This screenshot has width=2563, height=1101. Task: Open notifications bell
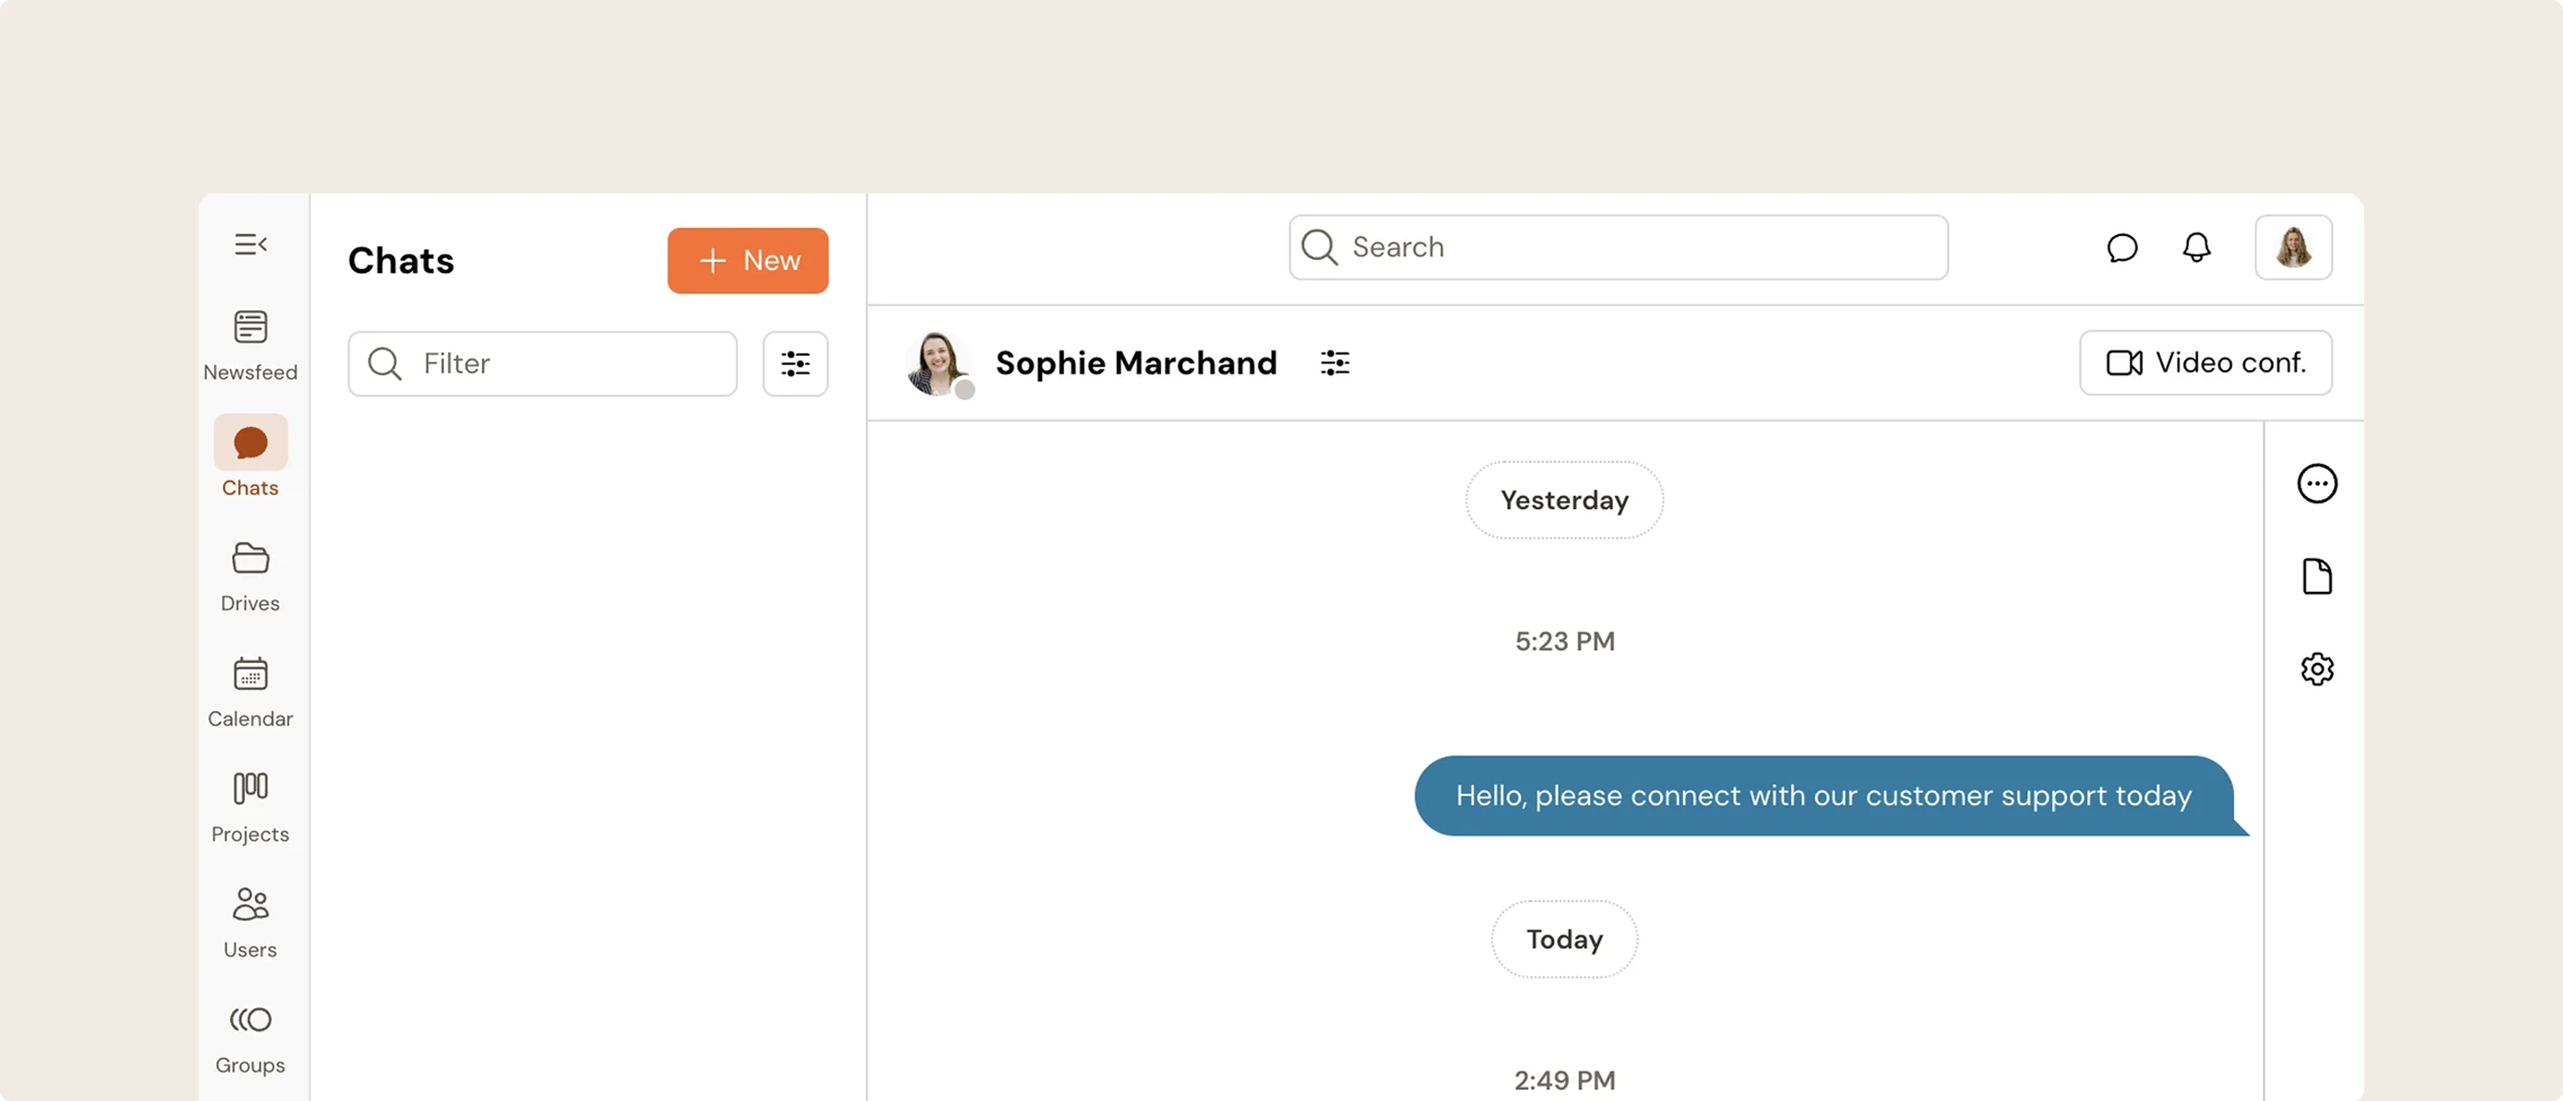click(x=2197, y=248)
